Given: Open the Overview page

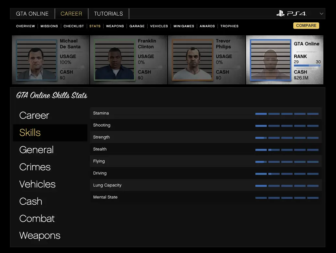Looking at the screenshot, I should tap(26, 26).
